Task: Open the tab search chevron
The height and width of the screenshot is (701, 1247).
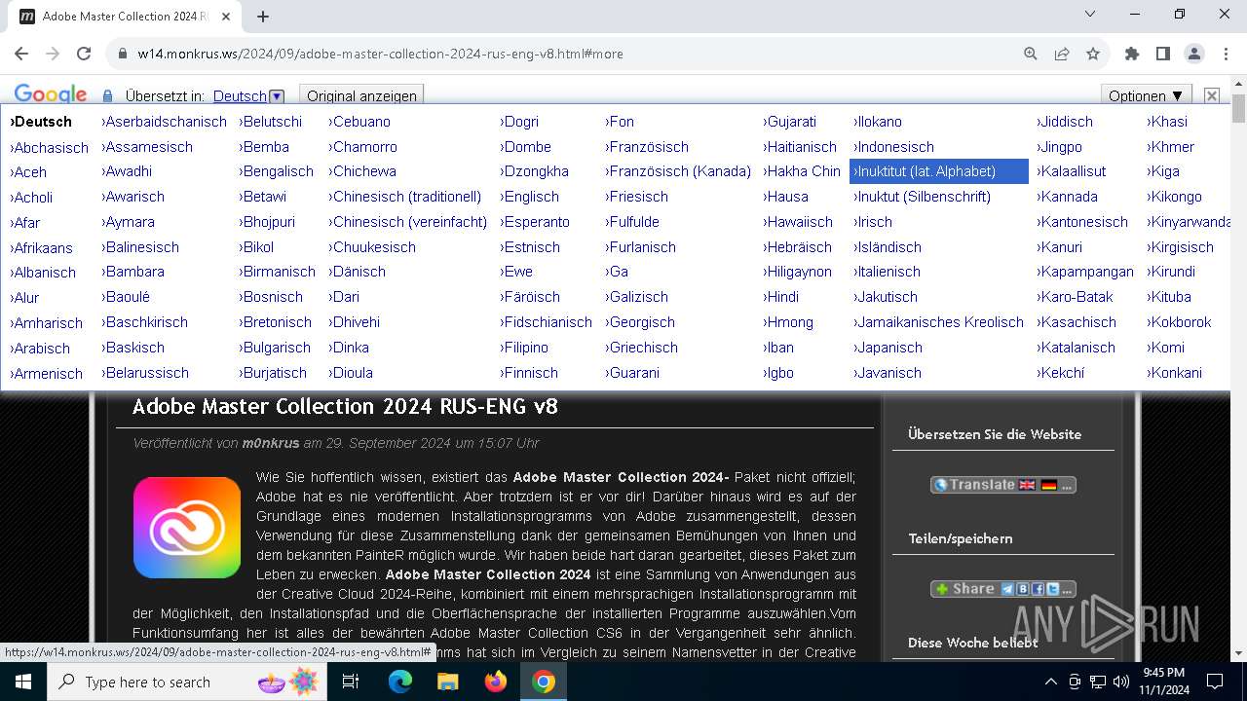Action: coord(1090,14)
